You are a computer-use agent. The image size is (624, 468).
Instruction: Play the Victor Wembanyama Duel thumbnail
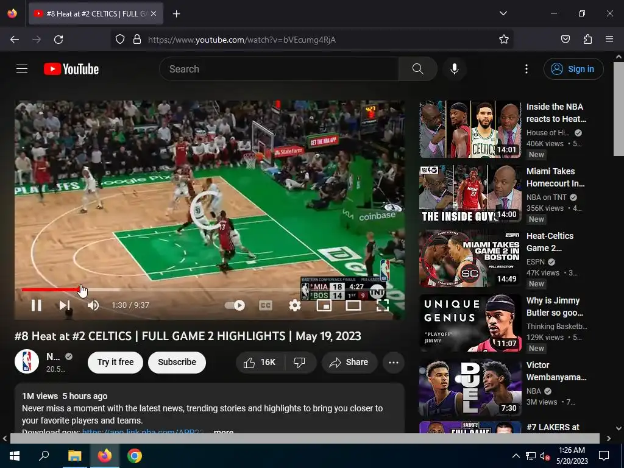click(x=470, y=388)
